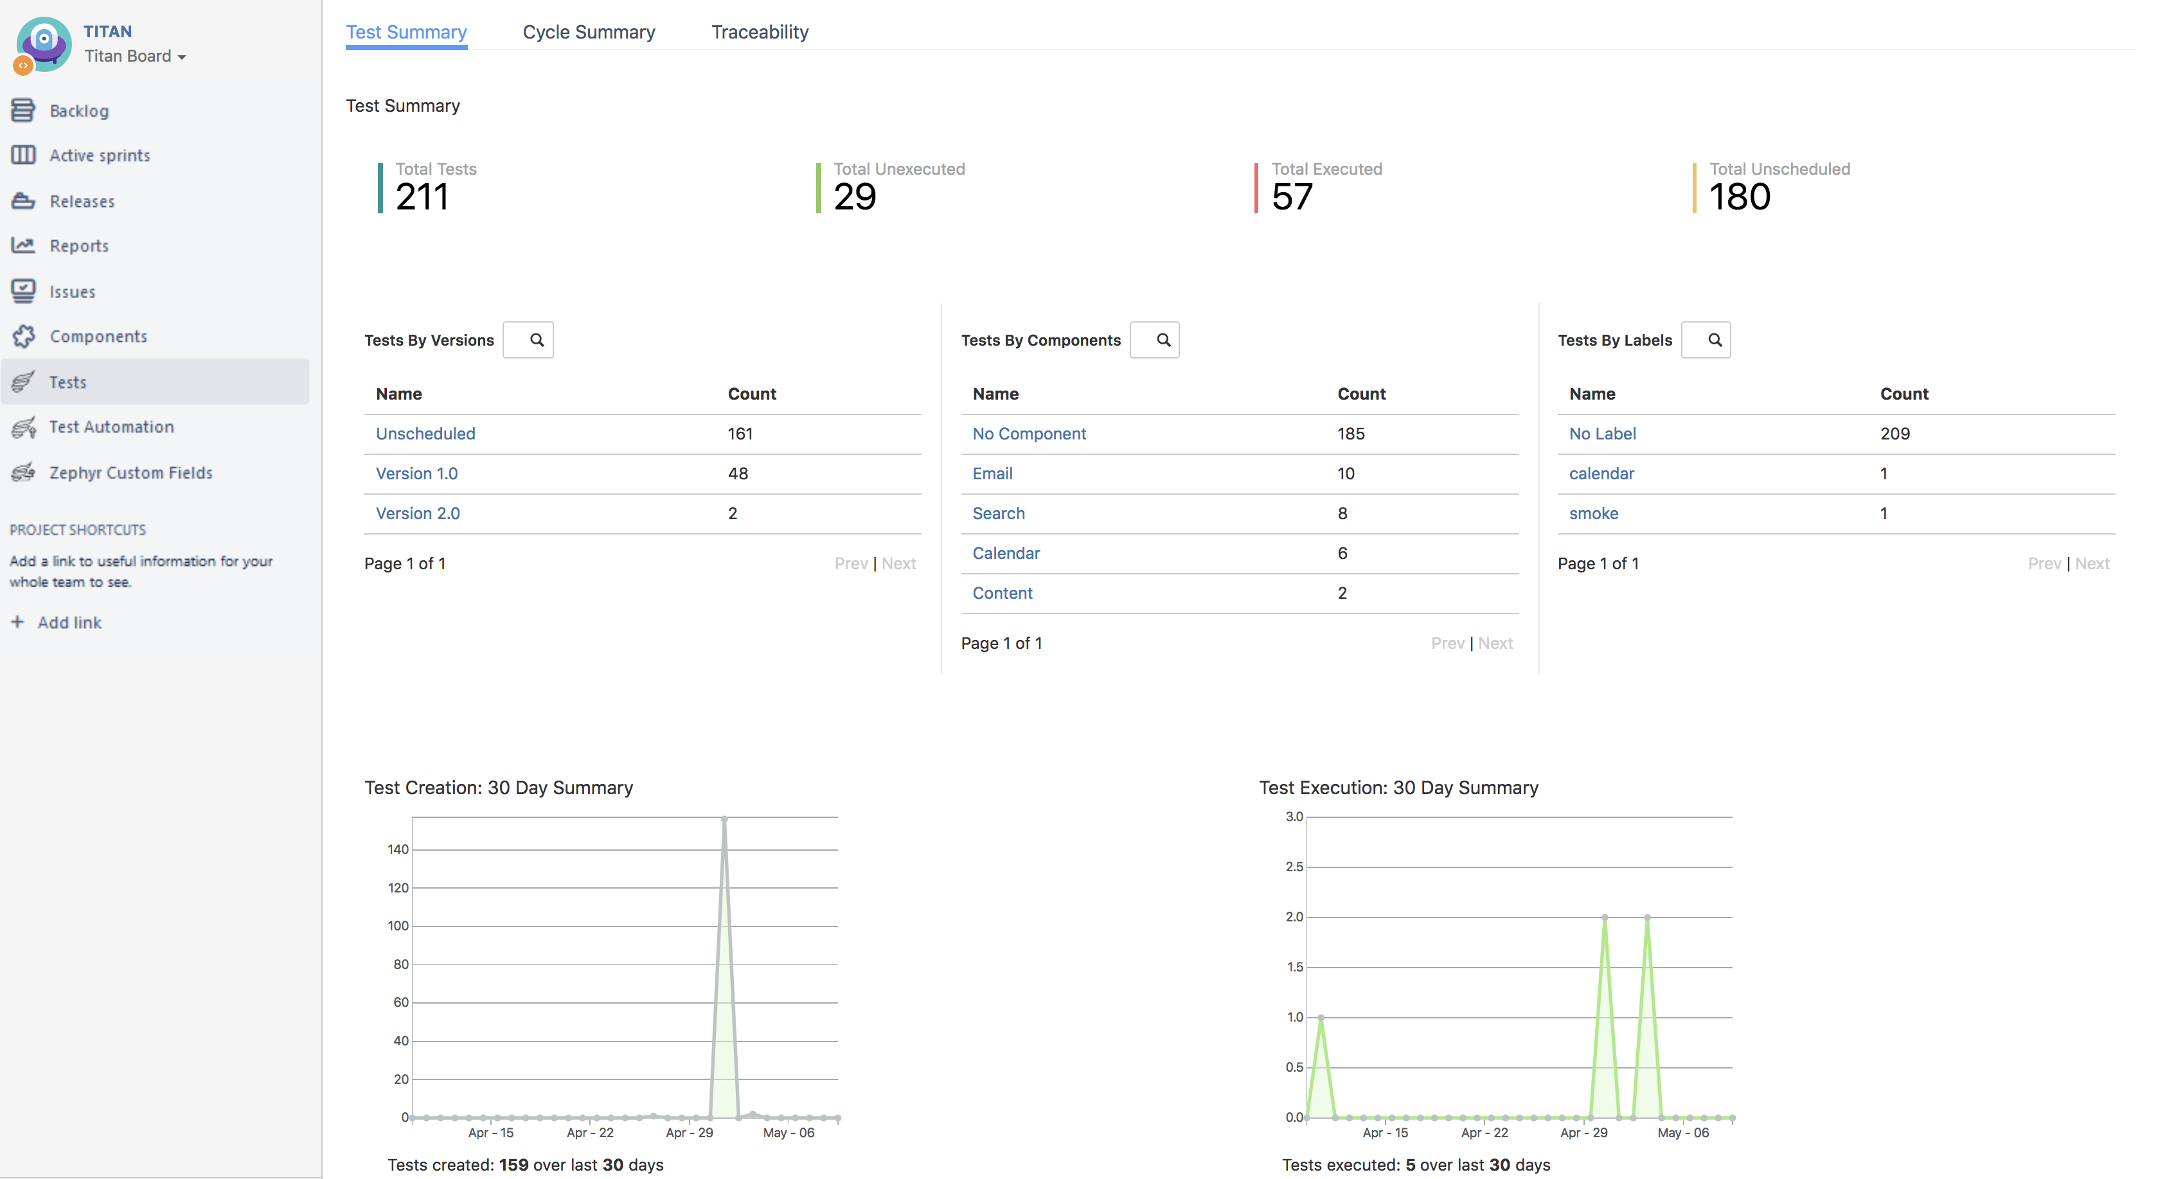This screenshot has height=1179, width=2158.
Task: Click the Issues sidebar item
Action: tap(73, 290)
